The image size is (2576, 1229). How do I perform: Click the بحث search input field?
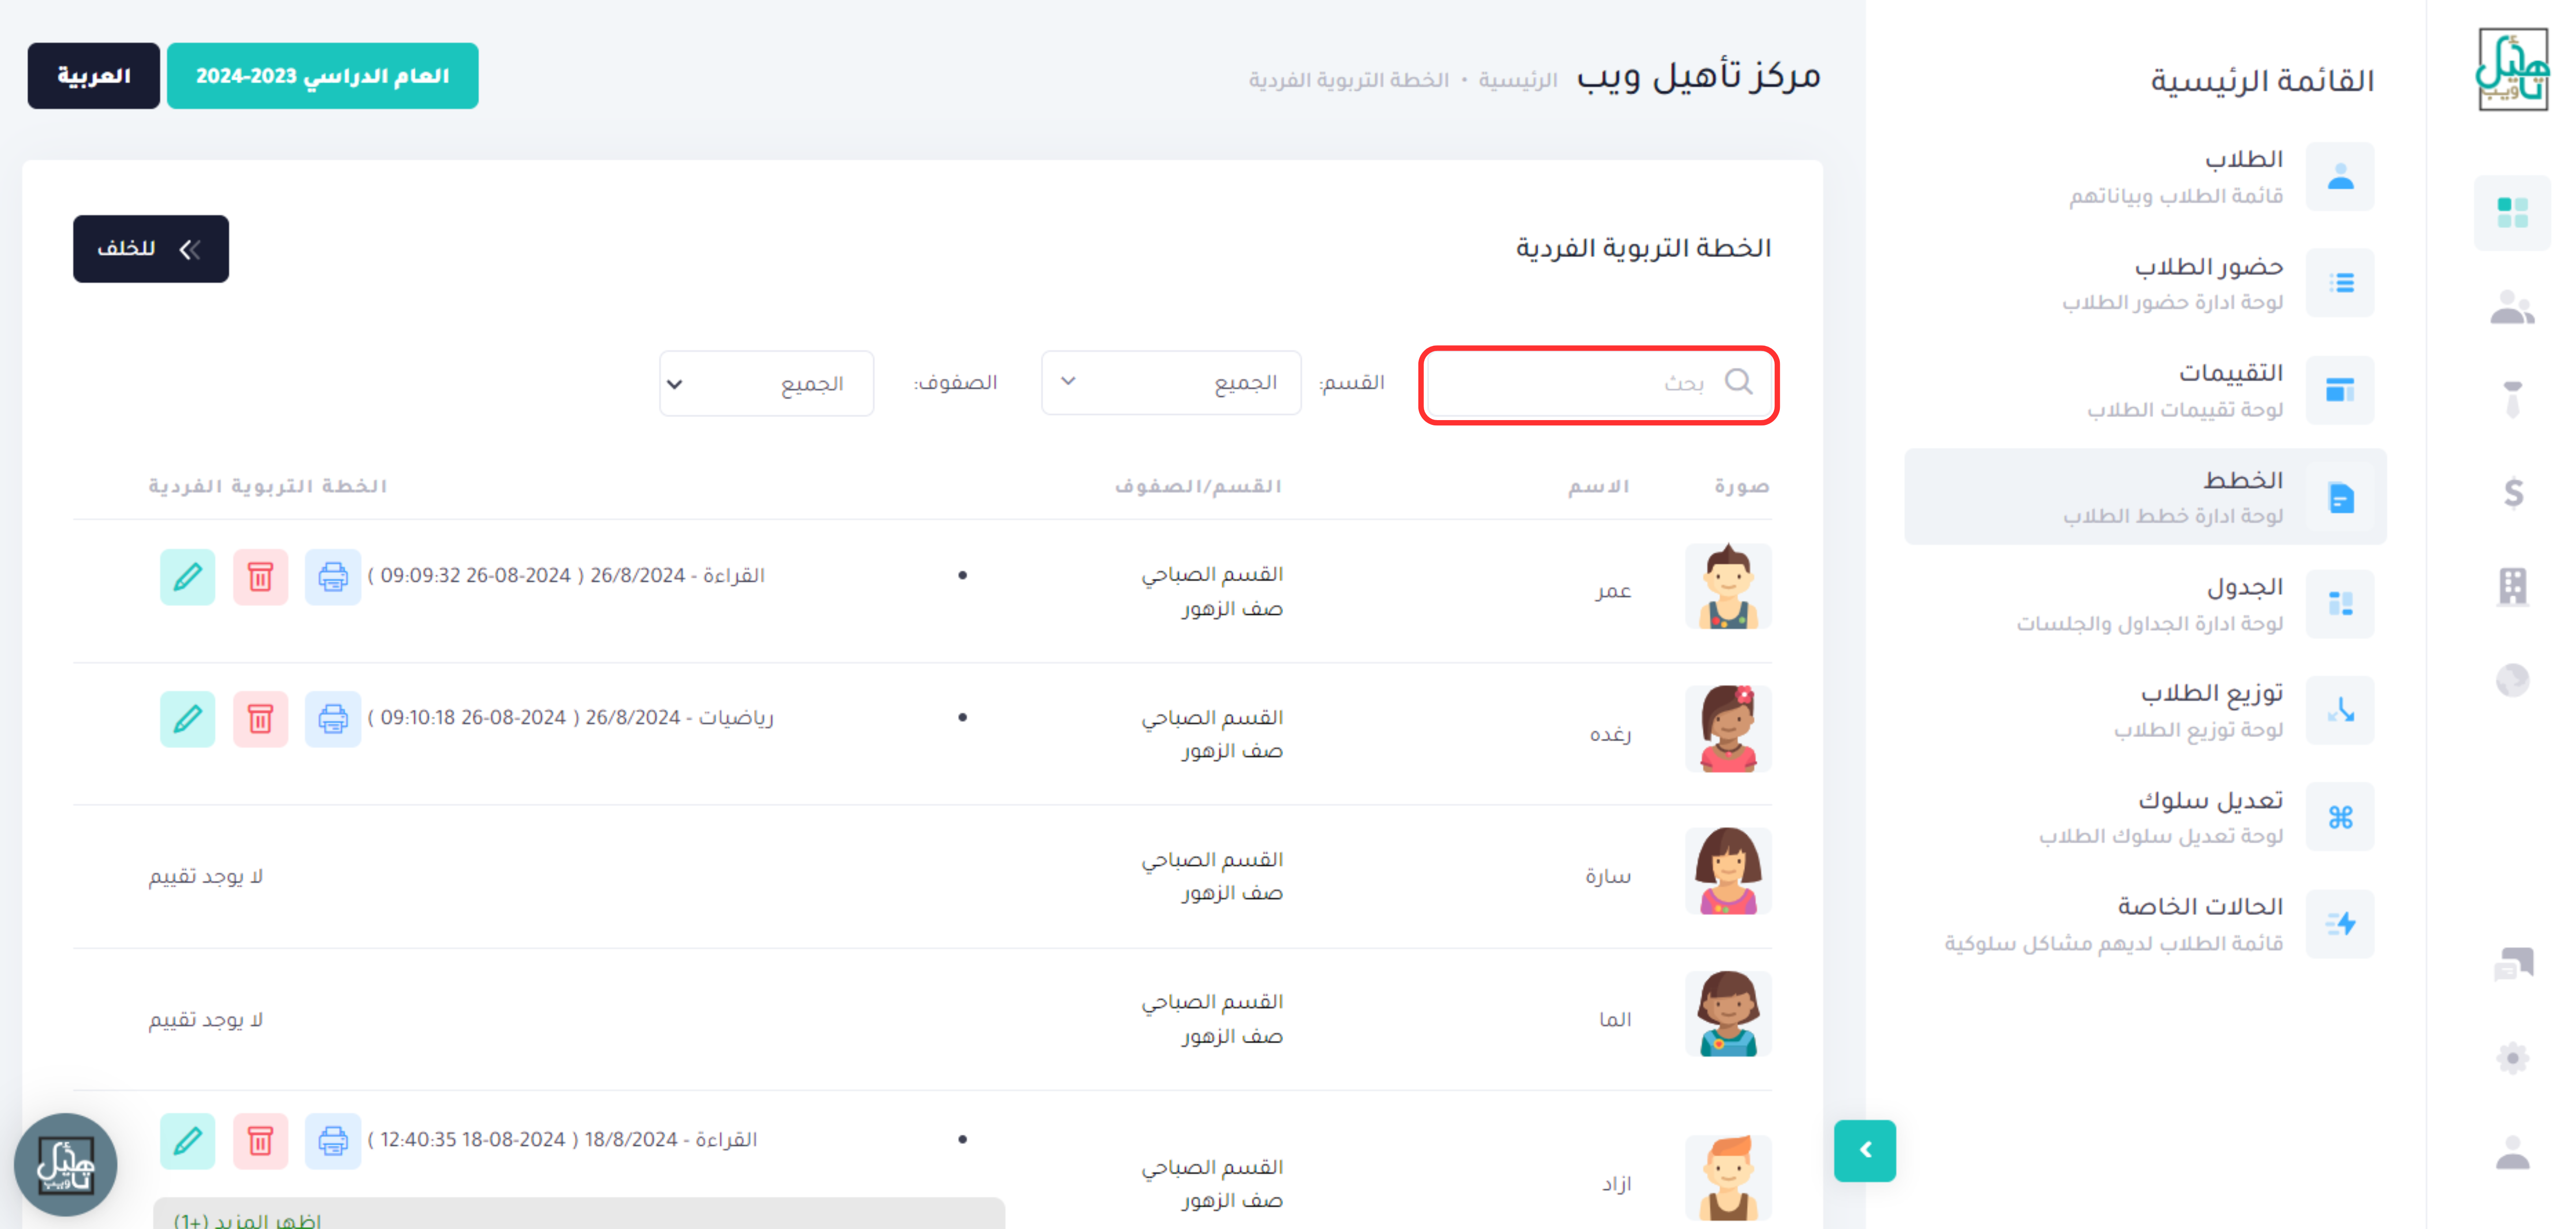coord(1598,384)
